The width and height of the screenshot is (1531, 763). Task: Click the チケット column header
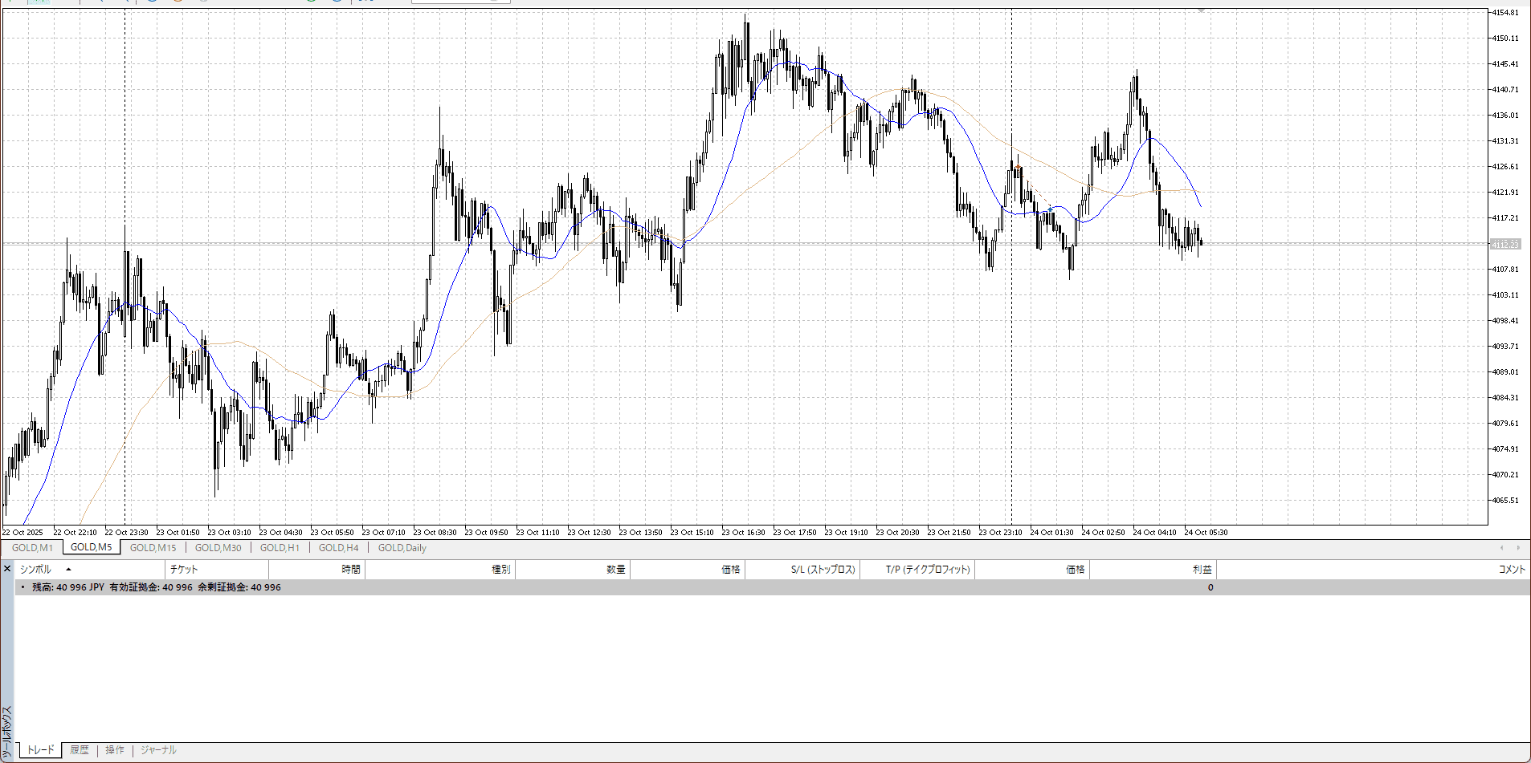coord(184,570)
